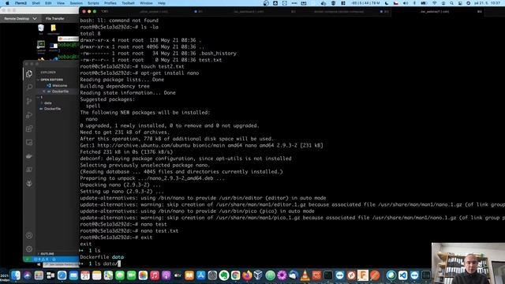
Task: Open VLC from the Dock
Action: pos(305,275)
